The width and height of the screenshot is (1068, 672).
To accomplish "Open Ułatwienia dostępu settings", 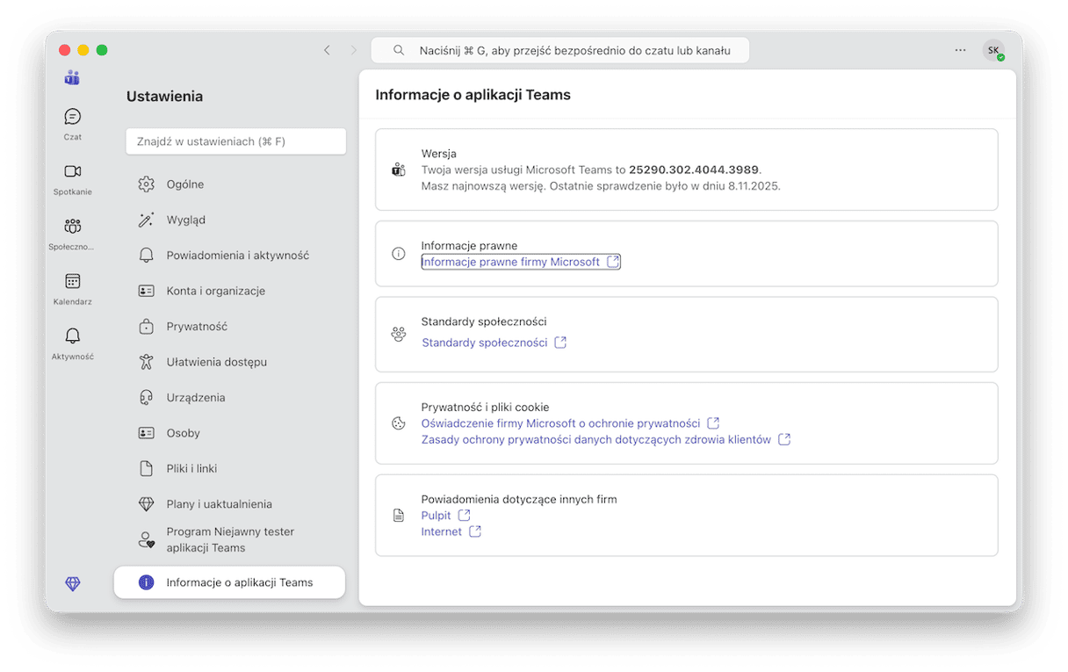I will pos(216,362).
